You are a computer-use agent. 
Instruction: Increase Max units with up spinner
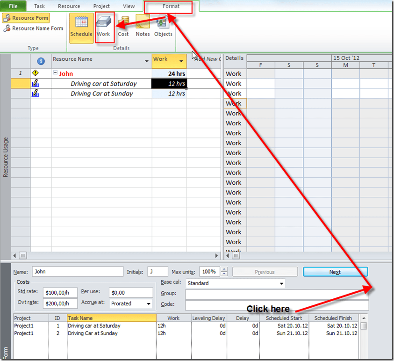(224, 269)
